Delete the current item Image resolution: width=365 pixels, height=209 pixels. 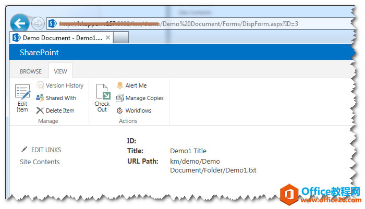pos(55,110)
